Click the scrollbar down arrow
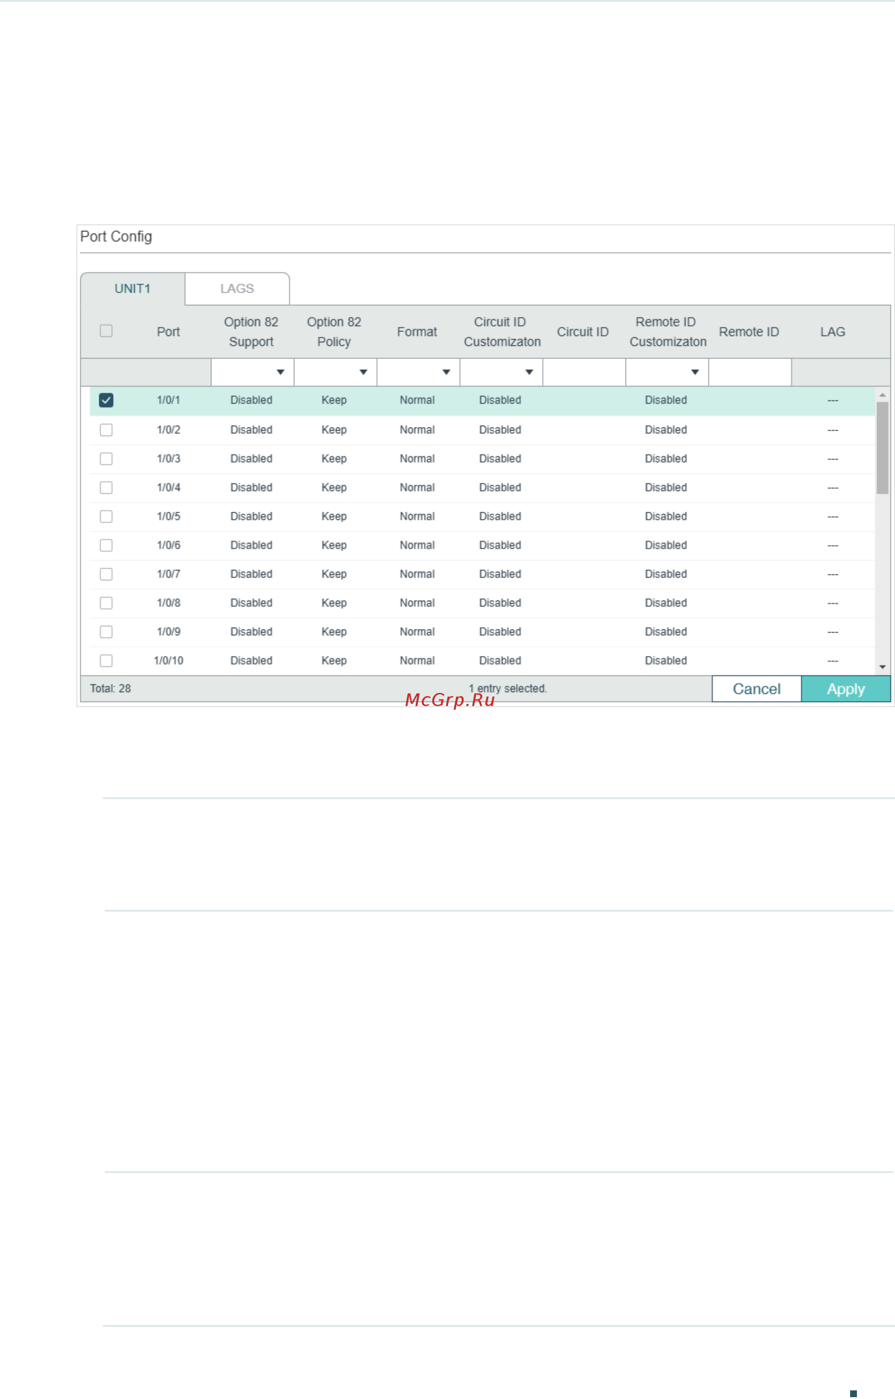Screen dimensions: 895x1399 [x=882, y=667]
